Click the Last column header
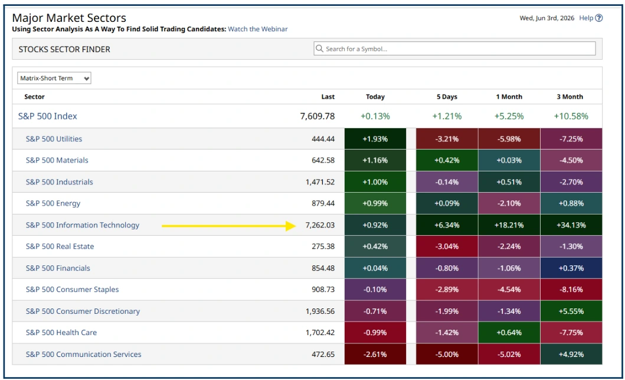This screenshot has height=380, width=625. click(328, 96)
